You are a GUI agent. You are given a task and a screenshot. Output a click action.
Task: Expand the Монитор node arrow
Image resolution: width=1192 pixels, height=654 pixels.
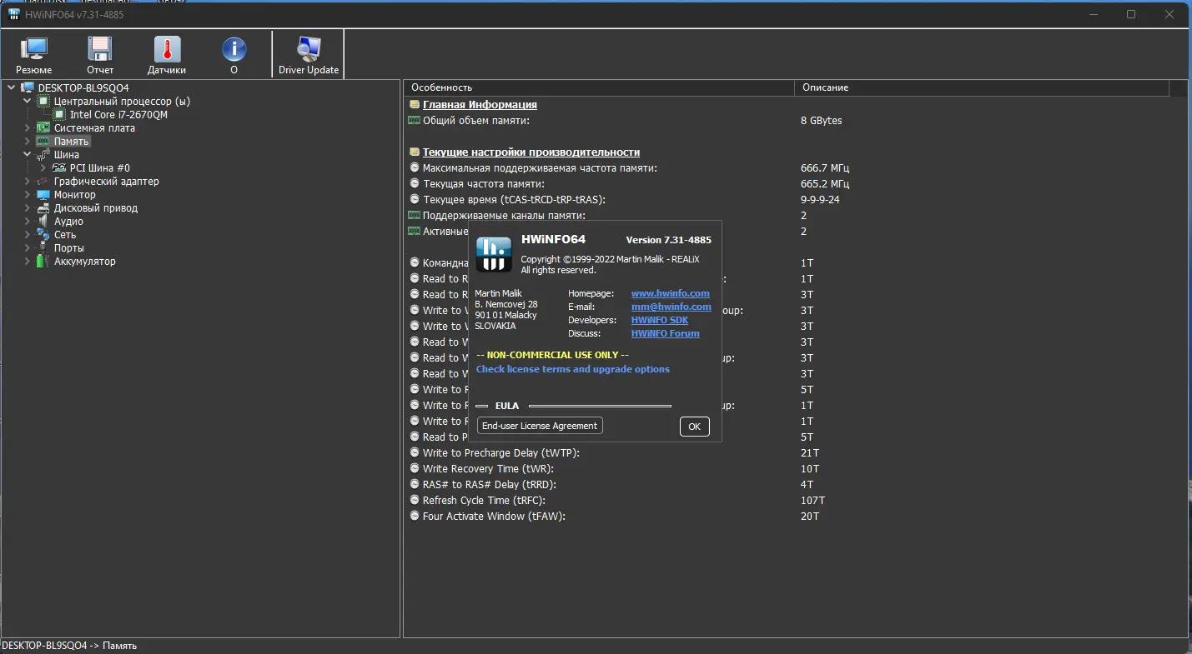(27, 194)
